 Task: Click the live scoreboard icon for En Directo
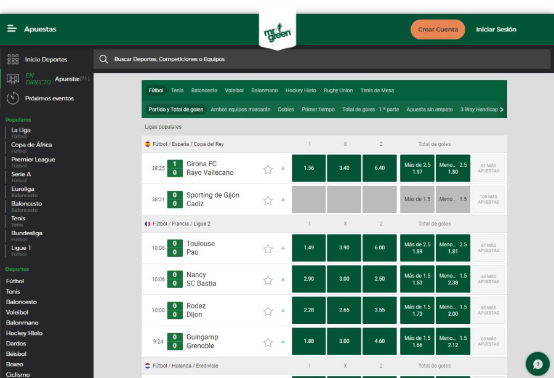[13, 79]
